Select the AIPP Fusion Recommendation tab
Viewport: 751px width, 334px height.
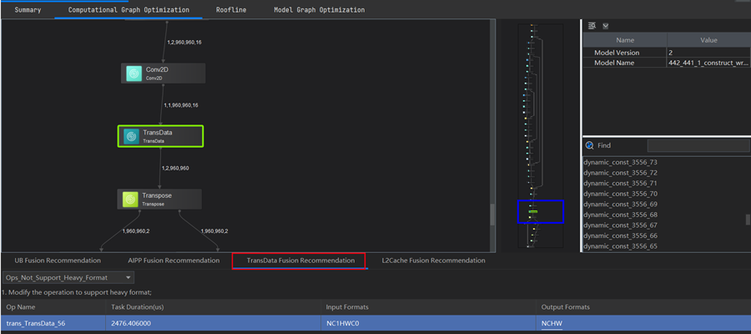click(174, 261)
